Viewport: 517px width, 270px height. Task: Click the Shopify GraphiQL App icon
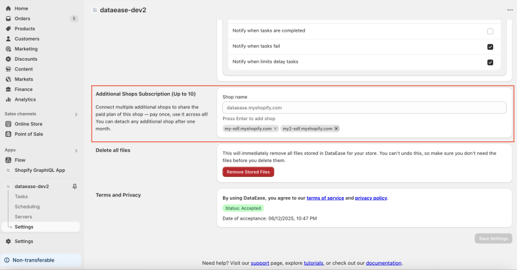point(8,170)
